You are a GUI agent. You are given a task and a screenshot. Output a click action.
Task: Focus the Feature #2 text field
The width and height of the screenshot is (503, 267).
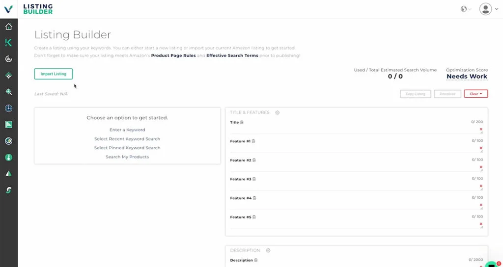point(355,167)
